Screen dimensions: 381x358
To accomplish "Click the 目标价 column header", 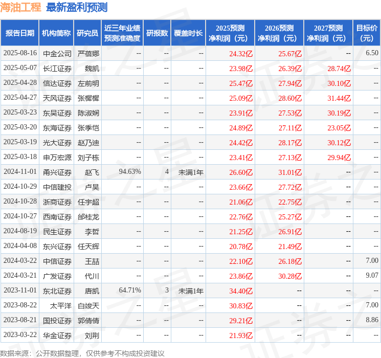I will pyautogui.click(x=367, y=33).
